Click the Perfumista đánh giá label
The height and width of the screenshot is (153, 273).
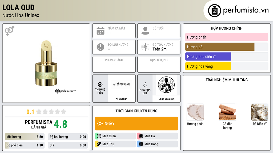click(39, 124)
